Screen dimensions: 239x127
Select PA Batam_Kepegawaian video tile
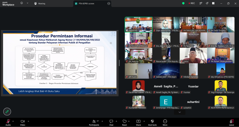(x=221, y=55)
